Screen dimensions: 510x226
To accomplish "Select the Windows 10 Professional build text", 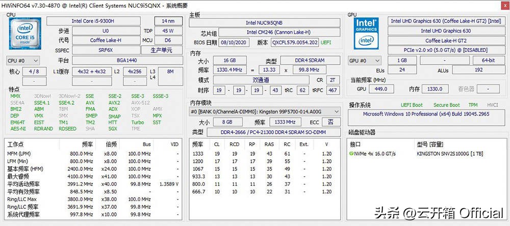I will 426,114.
